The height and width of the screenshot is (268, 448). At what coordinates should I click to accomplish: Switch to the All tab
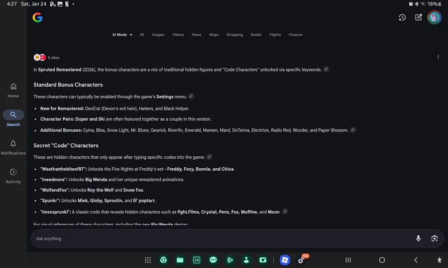[x=142, y=35]
